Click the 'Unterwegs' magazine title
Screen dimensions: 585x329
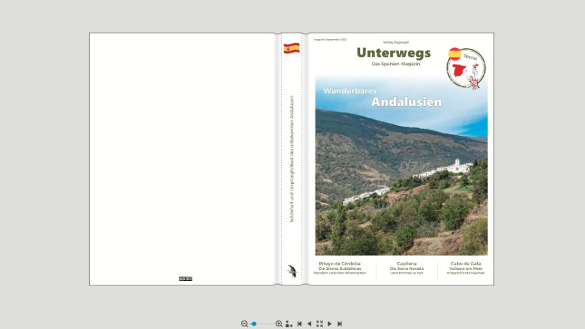394,53
